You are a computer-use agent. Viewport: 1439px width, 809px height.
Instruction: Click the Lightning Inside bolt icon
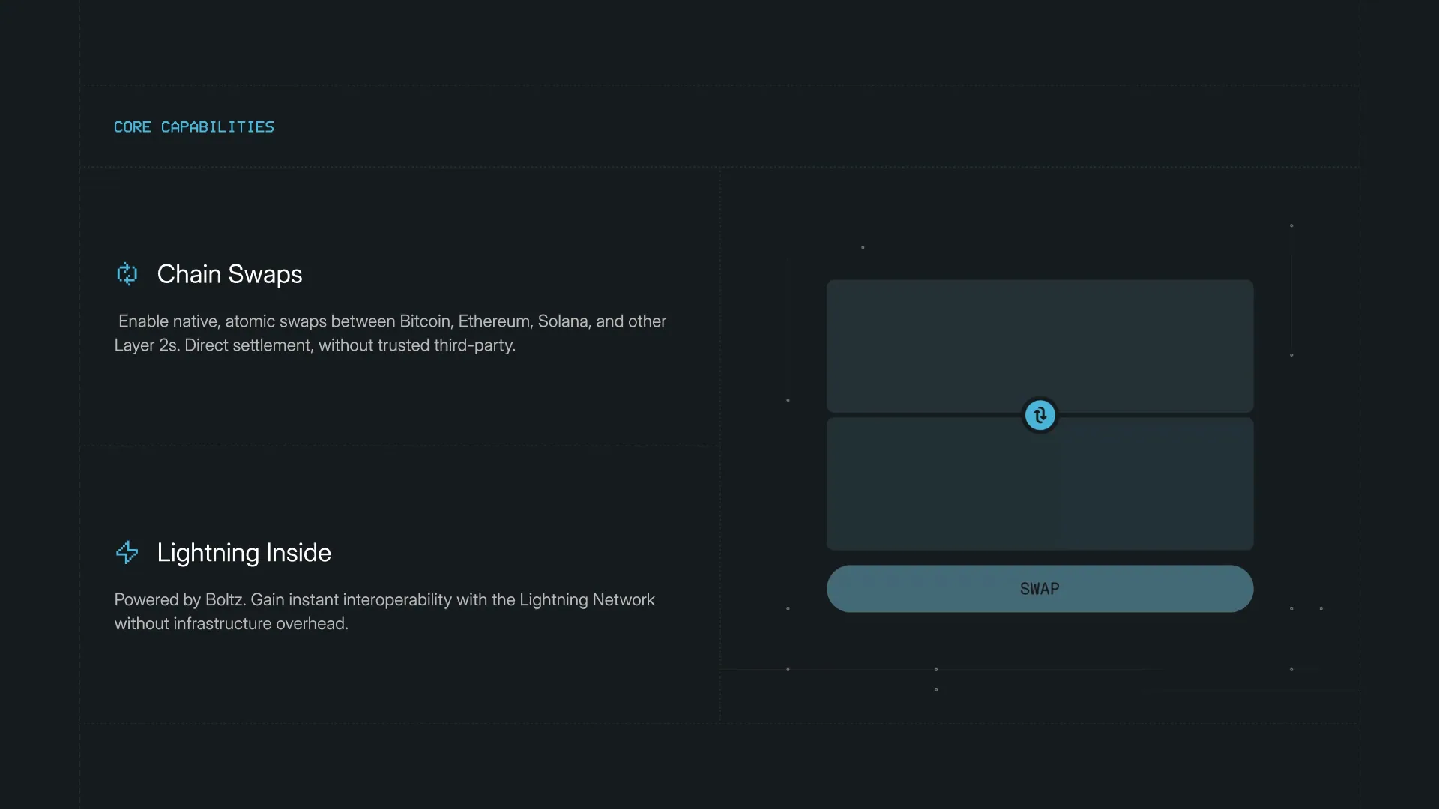[127, 553]
